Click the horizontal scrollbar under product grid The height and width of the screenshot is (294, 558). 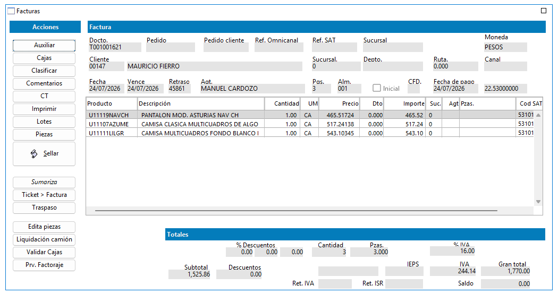point(296,211)
